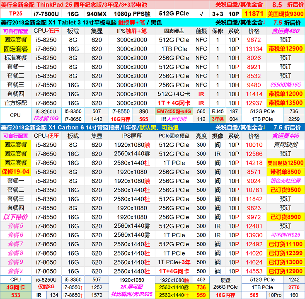Select the 带税单13500 cell
Viewport: 305px width, 299px height.
(x=286, y=103)
